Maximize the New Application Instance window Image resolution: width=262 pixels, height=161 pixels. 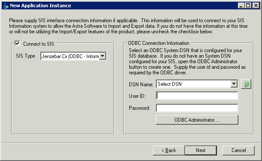click(x=248, y=6)
